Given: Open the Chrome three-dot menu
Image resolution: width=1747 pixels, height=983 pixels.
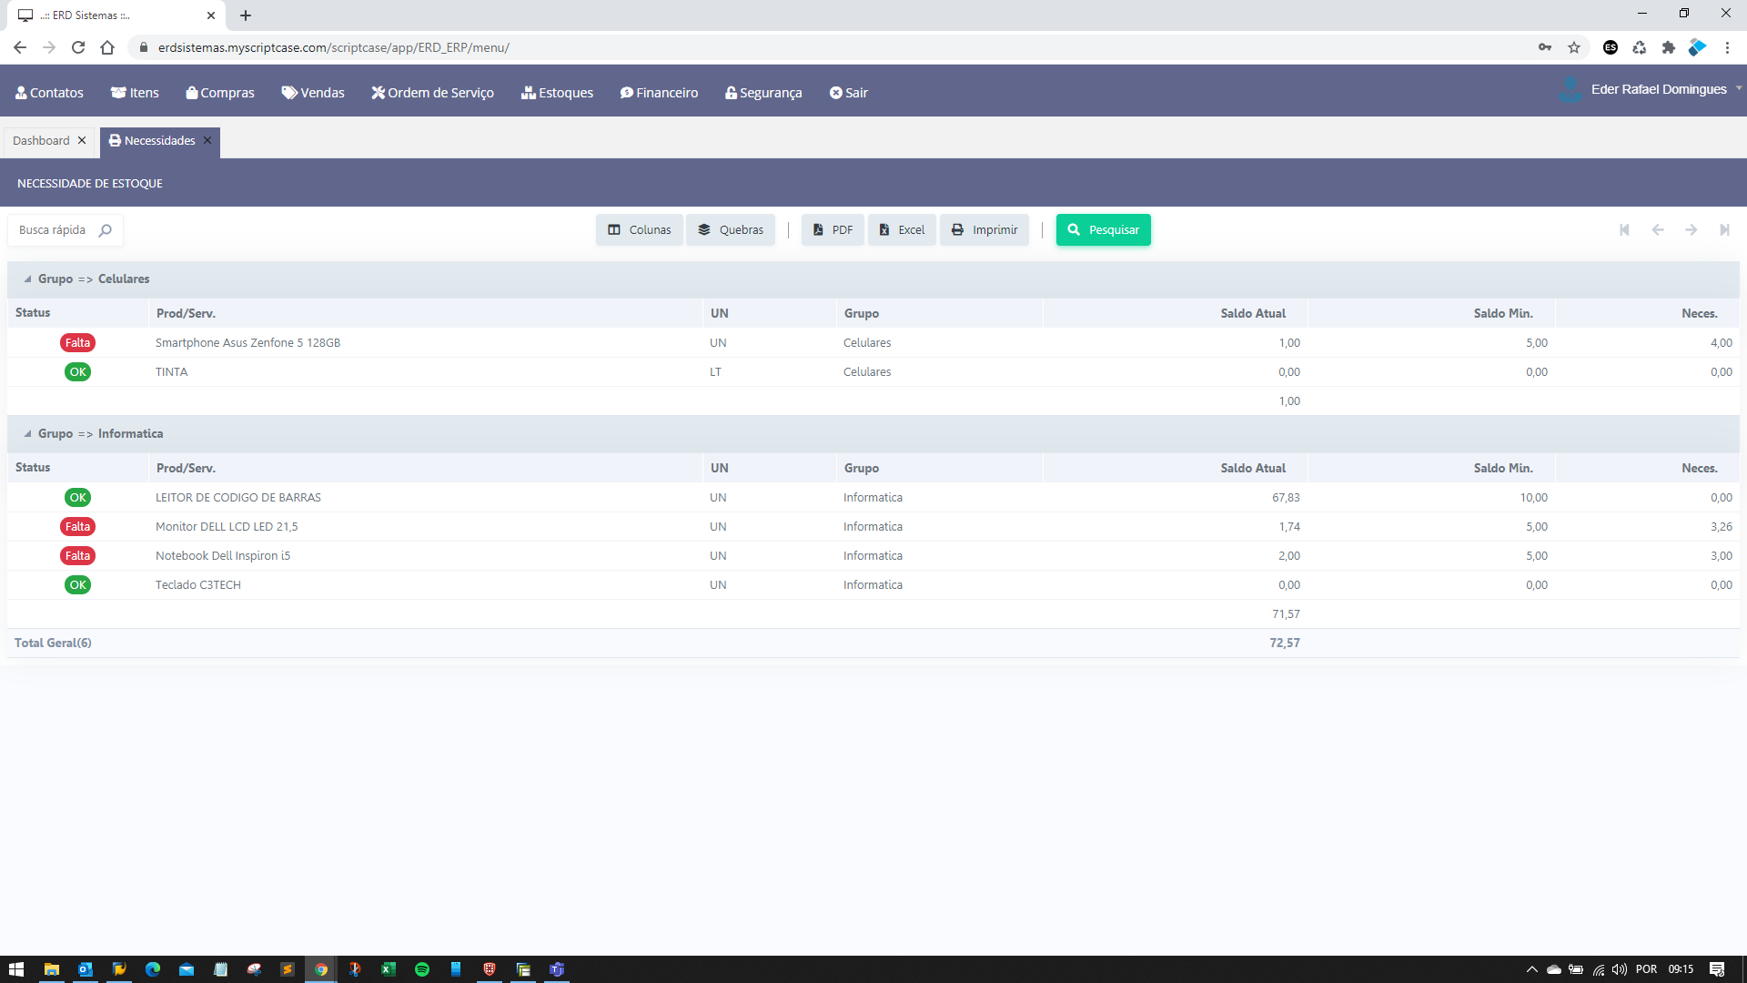Looking at the screenshot, I should (x=1727, y=47).
